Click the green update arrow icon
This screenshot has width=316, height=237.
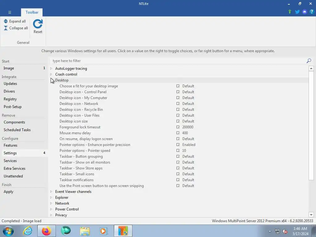[x=290, y=12]
